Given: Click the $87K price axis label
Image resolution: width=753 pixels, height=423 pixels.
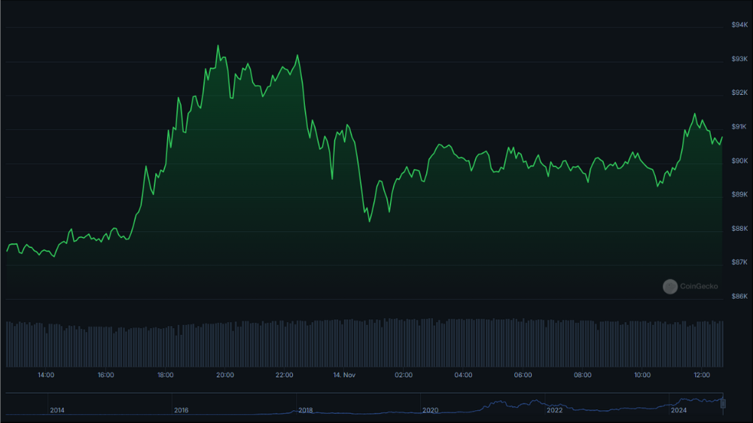Looking at the screenshot, I should coord(739,262).
